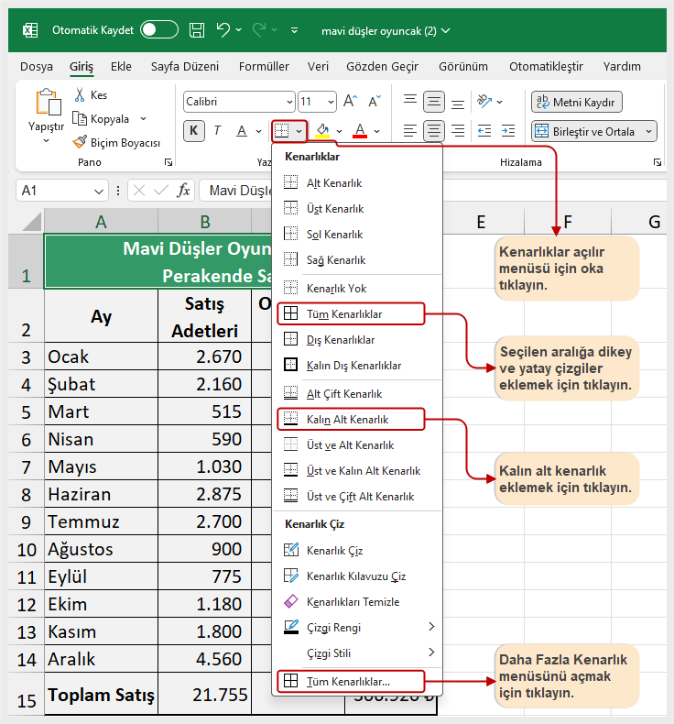Toggle bold K formatting

[194, 131]
